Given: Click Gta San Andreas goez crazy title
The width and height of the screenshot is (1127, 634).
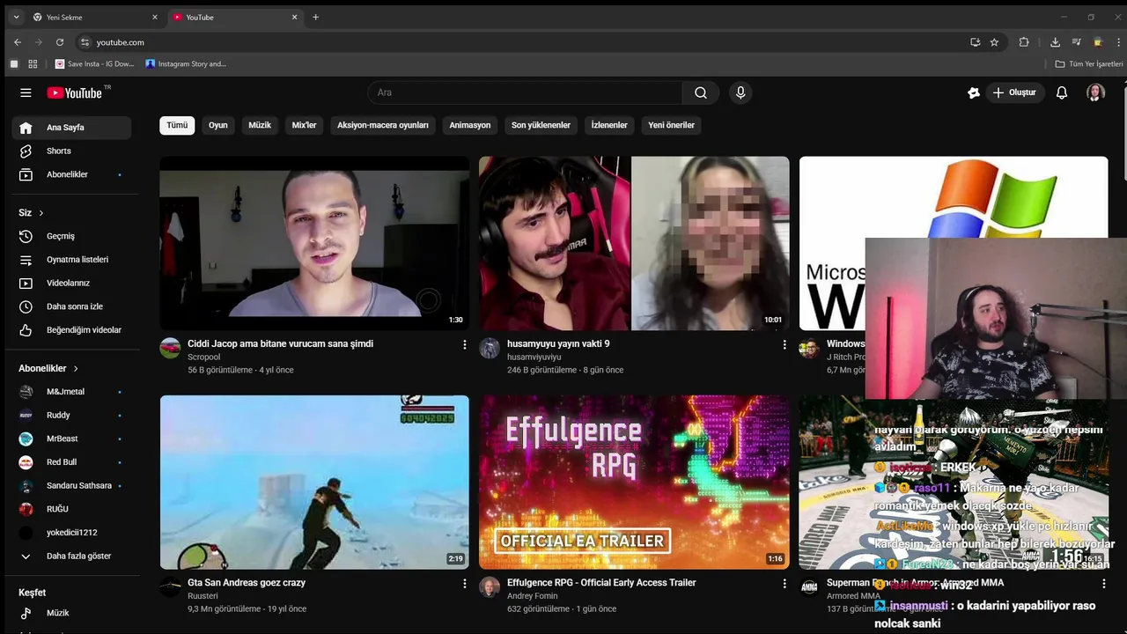Looking at the screenshot, I should [x=247, y=583].
